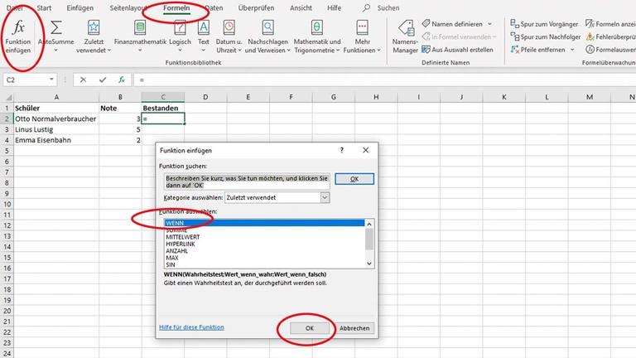Open the Einfügen tab

click(79, 7)
